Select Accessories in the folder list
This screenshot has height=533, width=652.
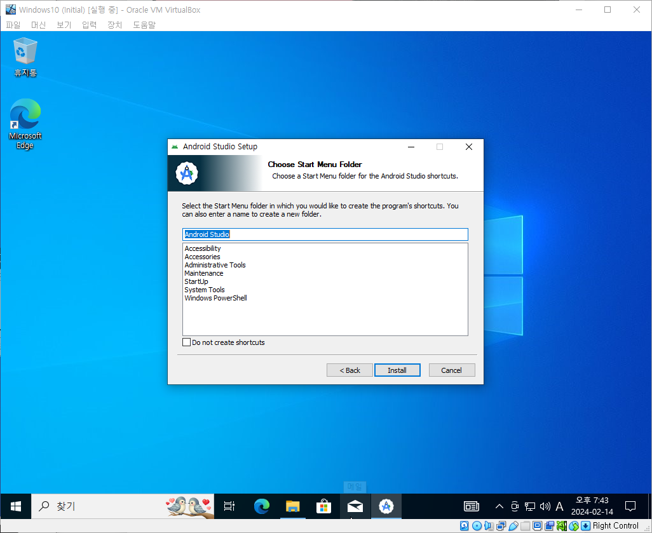tap(202, 257)
